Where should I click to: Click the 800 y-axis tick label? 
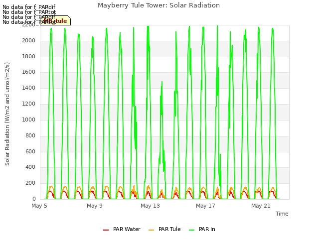pos(30,135)
